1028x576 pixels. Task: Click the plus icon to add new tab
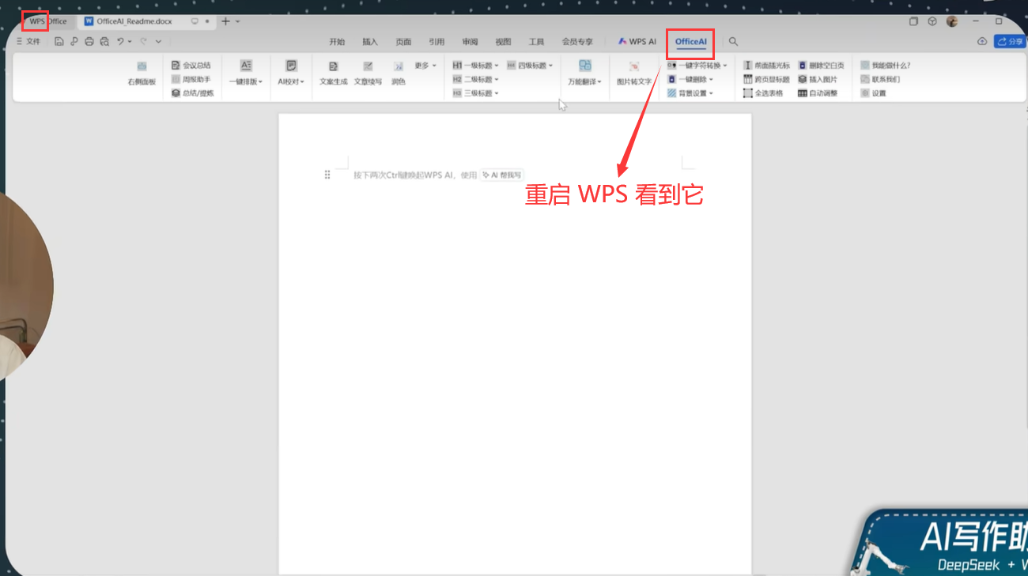point(225,21)
